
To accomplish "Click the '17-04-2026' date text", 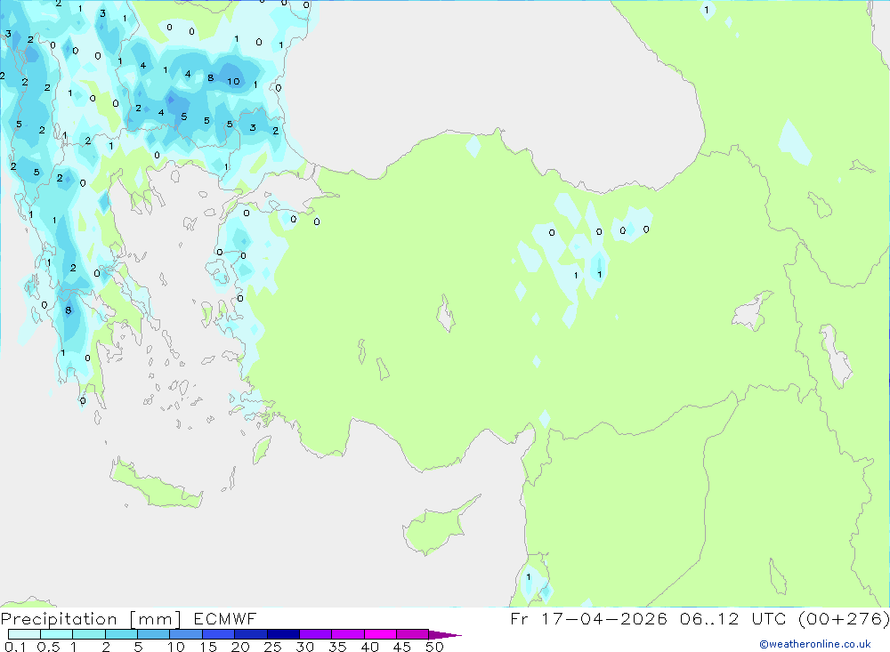I will tap(604, 618).
